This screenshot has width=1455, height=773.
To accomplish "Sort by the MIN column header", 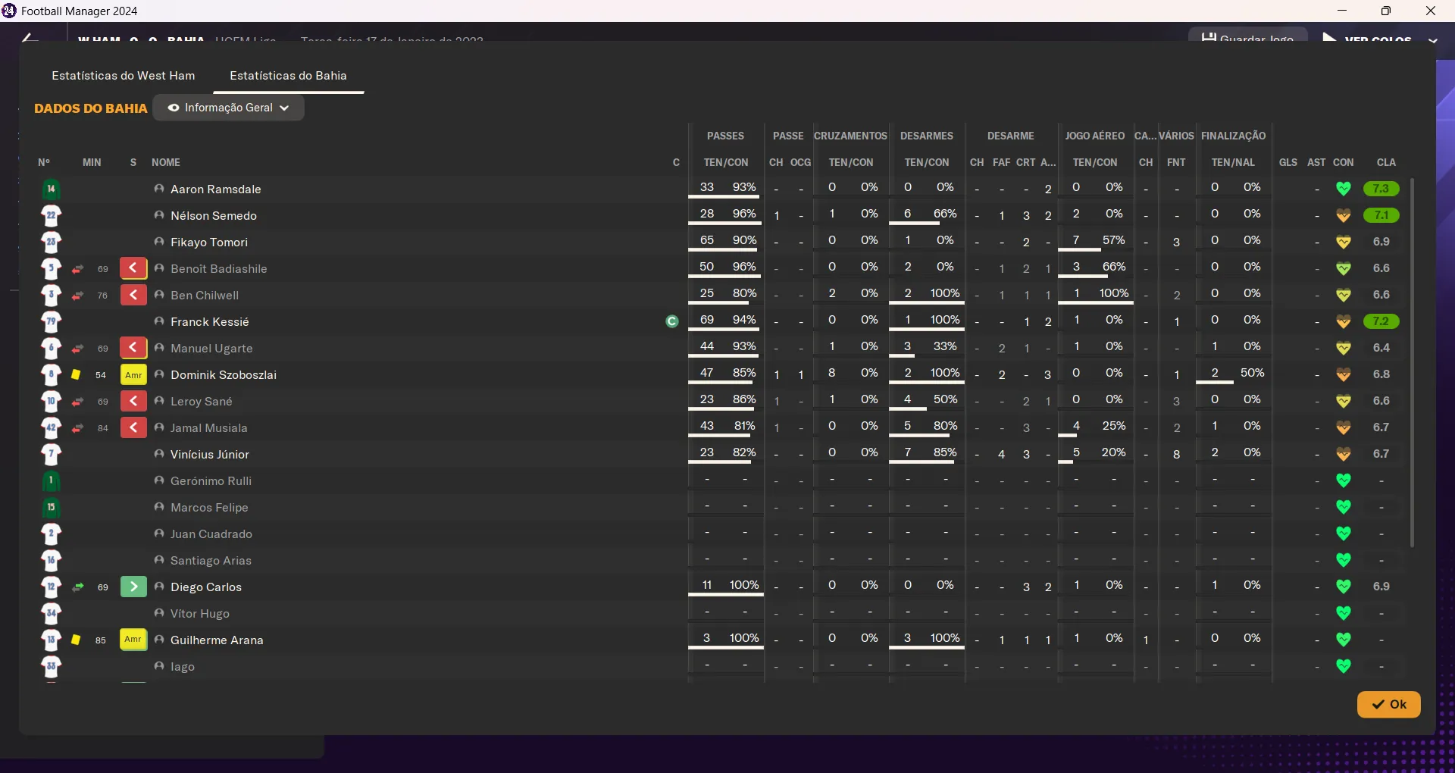I will pyautogui.click(x=92, y=162).
